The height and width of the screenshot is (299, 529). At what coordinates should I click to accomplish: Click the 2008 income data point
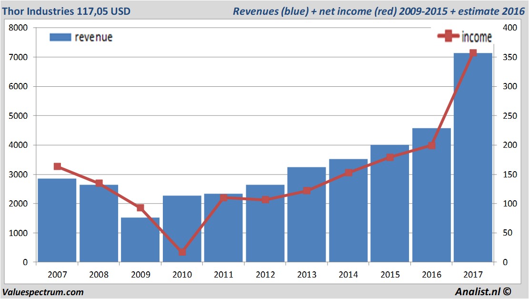99,184
